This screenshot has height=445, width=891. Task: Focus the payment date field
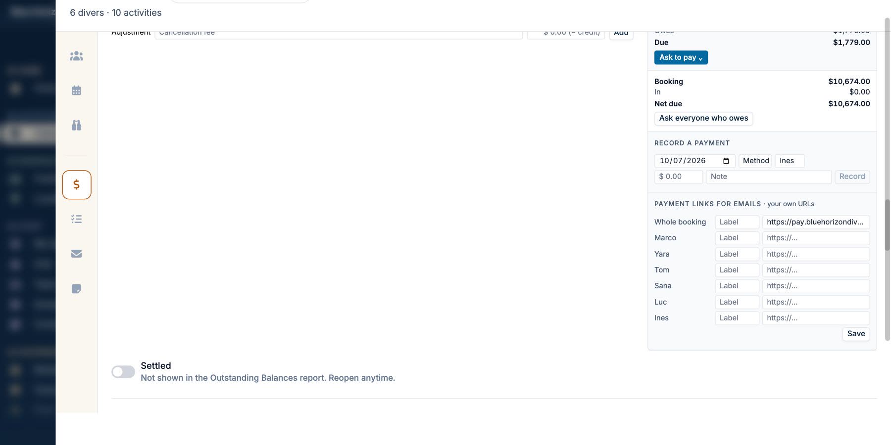click(x=695, y=161)
